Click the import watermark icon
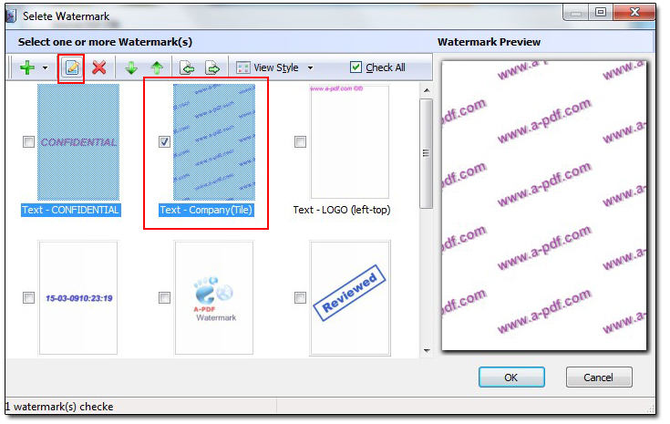670x424 pixels. pos(187,67)
